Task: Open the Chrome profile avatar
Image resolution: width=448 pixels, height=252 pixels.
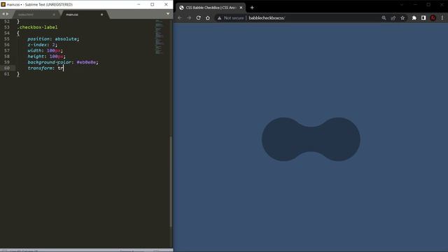Action: pyautogui.click(x=433, y=17)
